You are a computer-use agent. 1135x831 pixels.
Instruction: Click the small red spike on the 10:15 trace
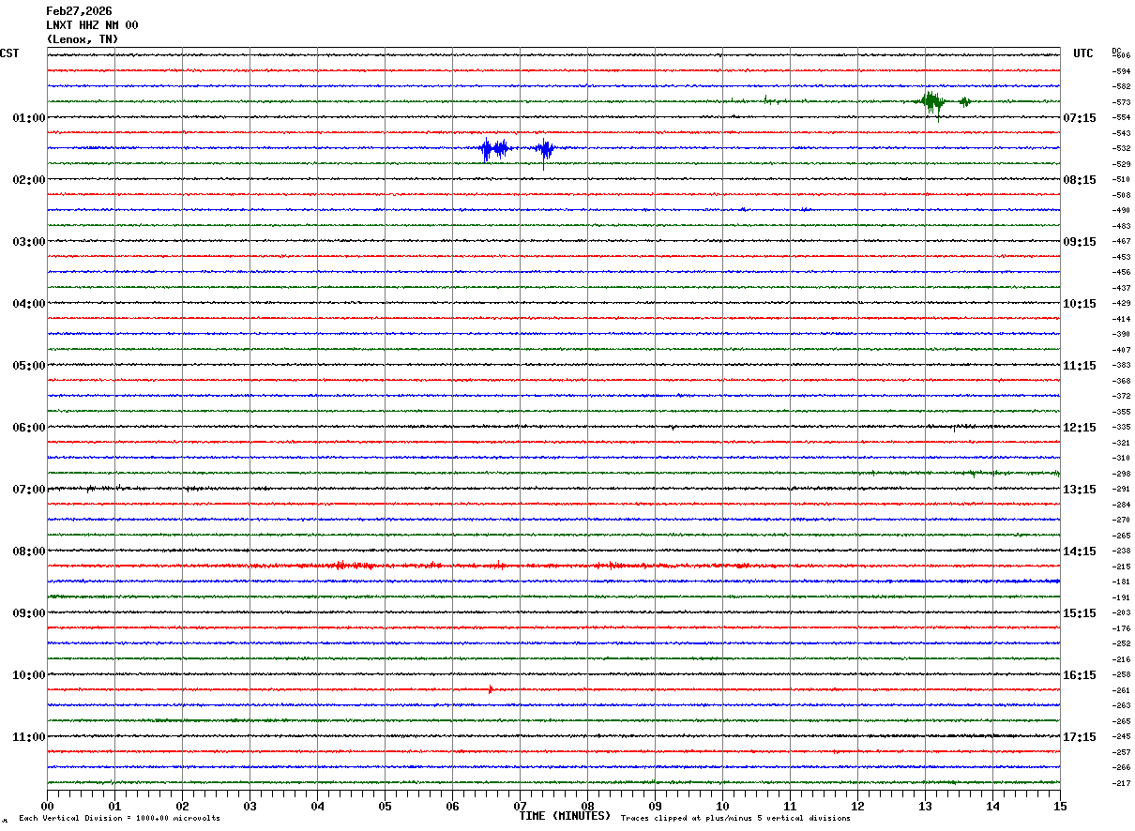tap(490, 689)
